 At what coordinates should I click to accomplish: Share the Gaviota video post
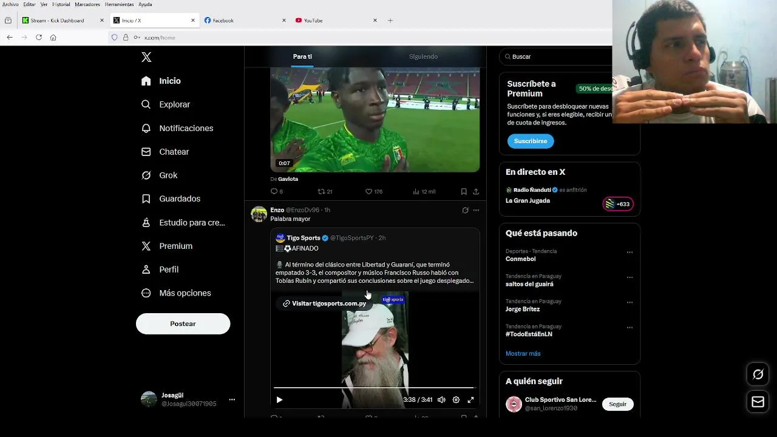tap(476, 191)
